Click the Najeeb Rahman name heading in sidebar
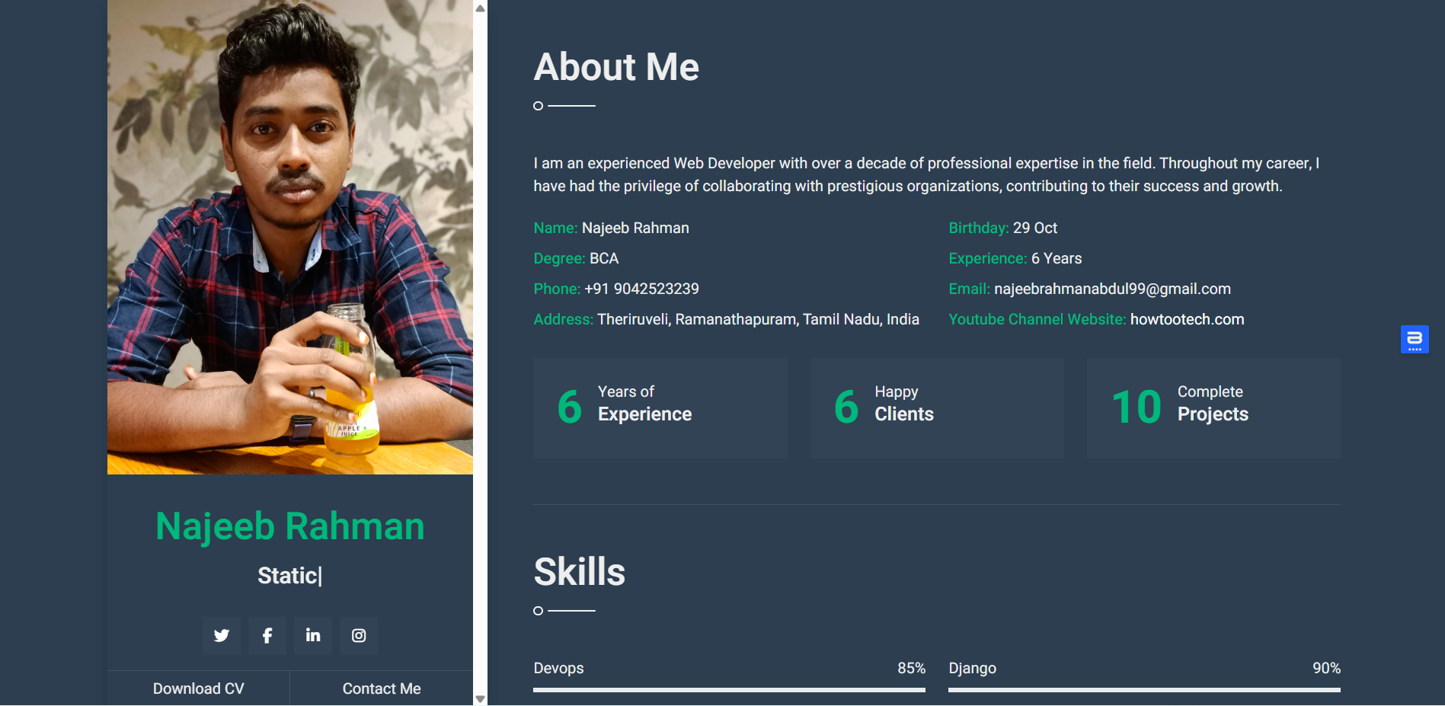The height and width of the screenshot is (706, 1445). [x=289, y=526]
